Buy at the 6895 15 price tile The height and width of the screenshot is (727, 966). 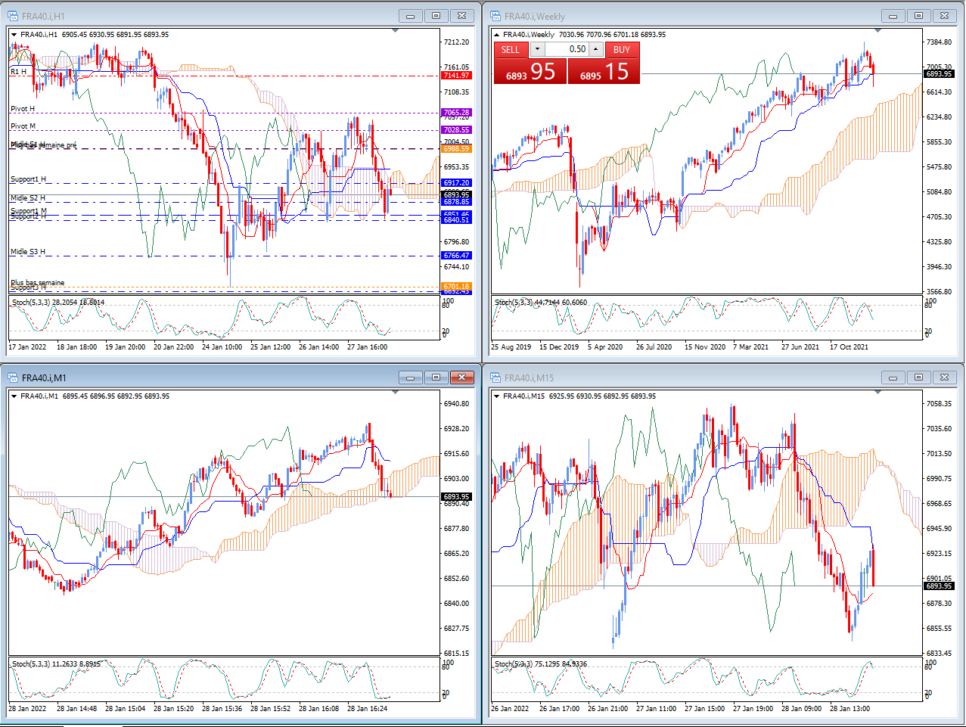pos(604,71)
